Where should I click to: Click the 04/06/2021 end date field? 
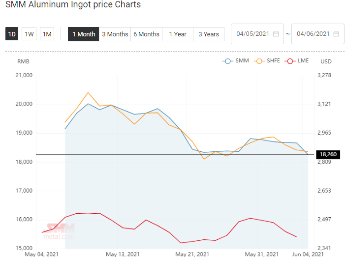click(x=318, y=34)
